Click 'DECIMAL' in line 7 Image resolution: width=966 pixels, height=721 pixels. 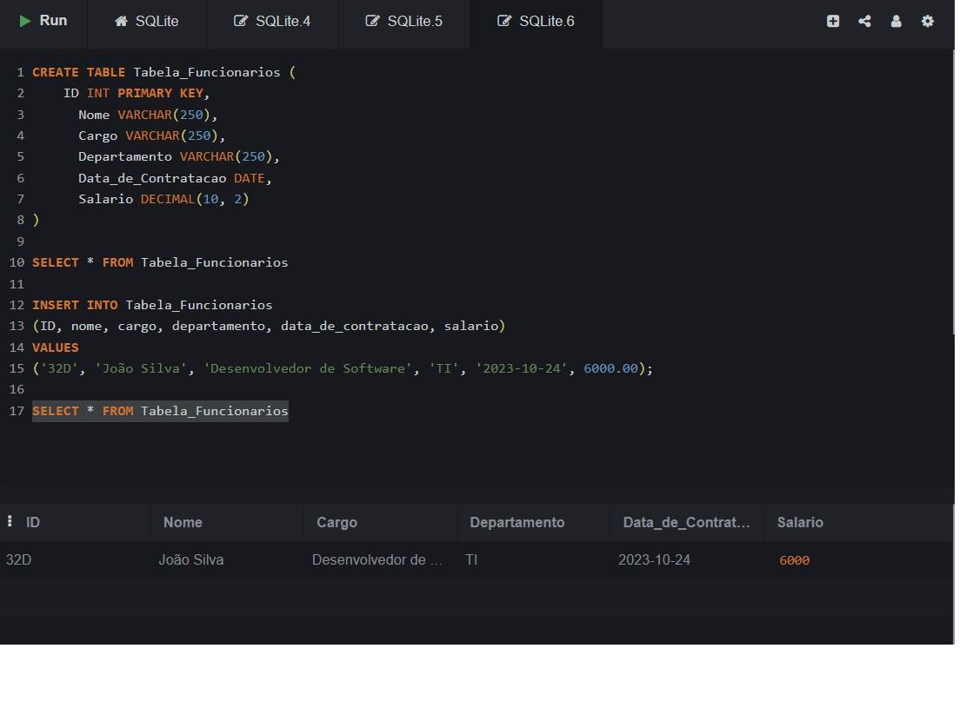tap(168, 199)
